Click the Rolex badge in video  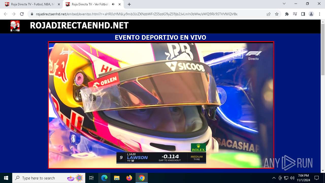(198, 148)
